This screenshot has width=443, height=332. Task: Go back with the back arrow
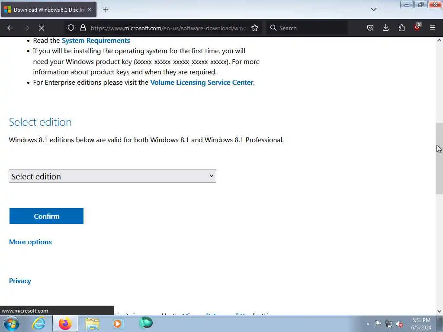pyautogui.click(x=10, y=28)
